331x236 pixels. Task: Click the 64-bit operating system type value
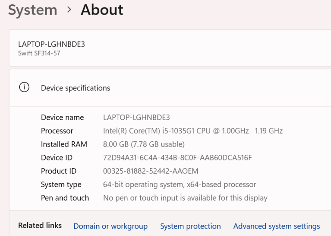pos(180,185)
